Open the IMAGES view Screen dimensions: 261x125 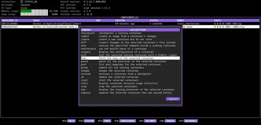click(x=170, y=121)
